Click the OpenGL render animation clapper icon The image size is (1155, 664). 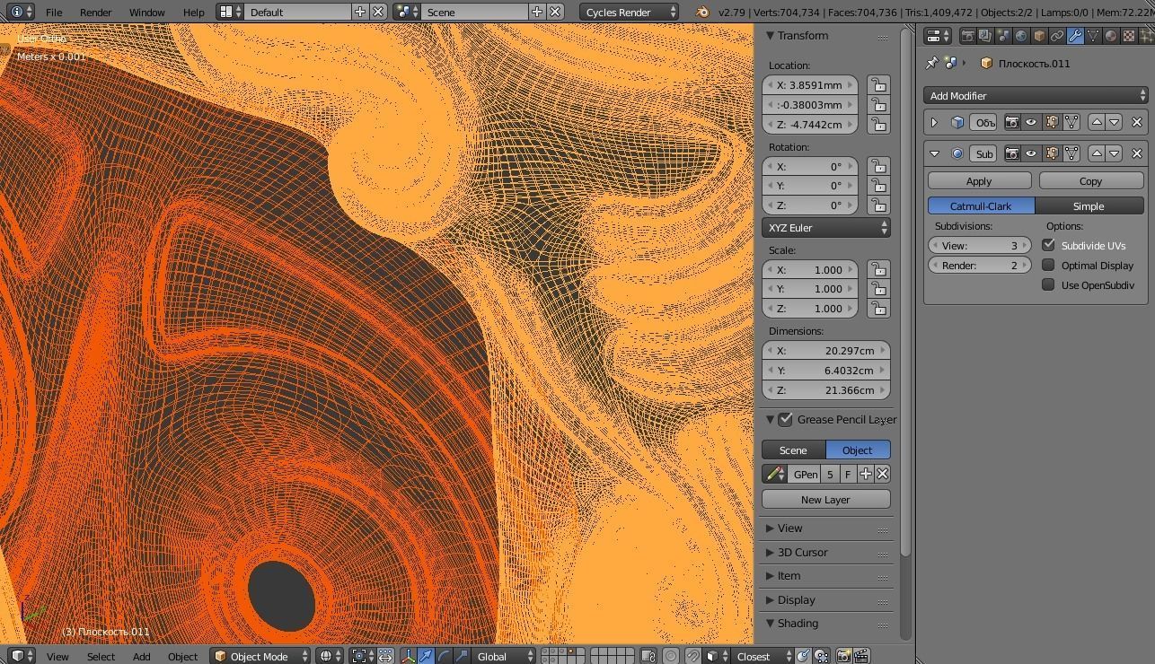(861, 656)
